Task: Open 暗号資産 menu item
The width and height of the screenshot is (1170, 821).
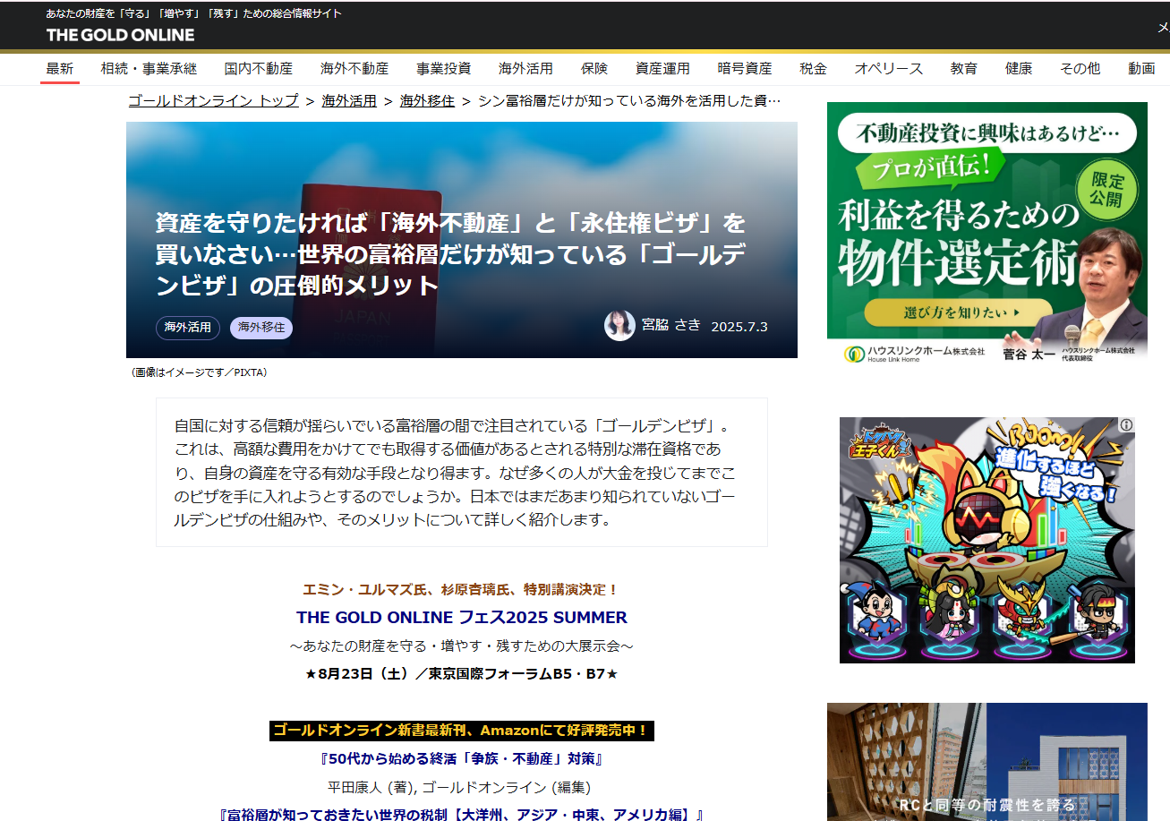Action: point(745,68)
